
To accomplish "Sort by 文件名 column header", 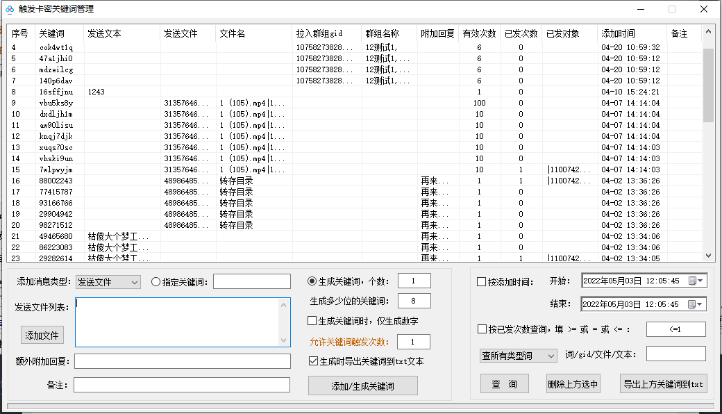I will point(253,33).
